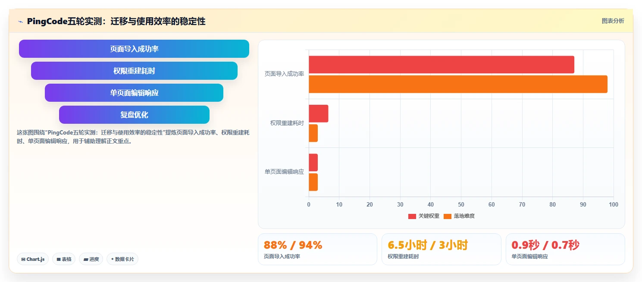Viewport: 642px width, 282px height.
Task: Click the orange 页面导入成功率 bar
Action: (x=458, y=84)
